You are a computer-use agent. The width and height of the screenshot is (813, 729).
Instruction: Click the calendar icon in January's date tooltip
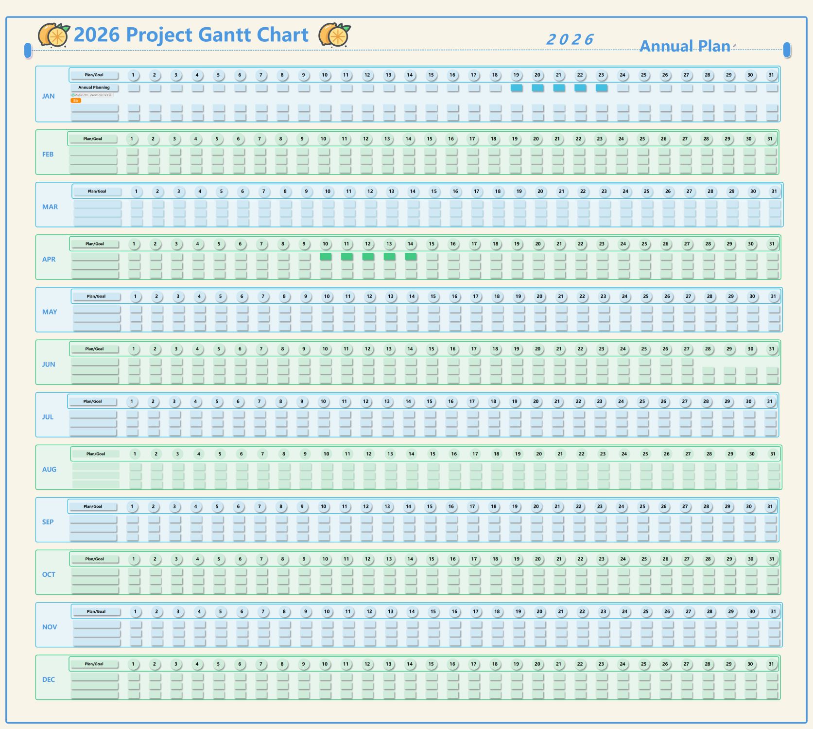[73, 95]
